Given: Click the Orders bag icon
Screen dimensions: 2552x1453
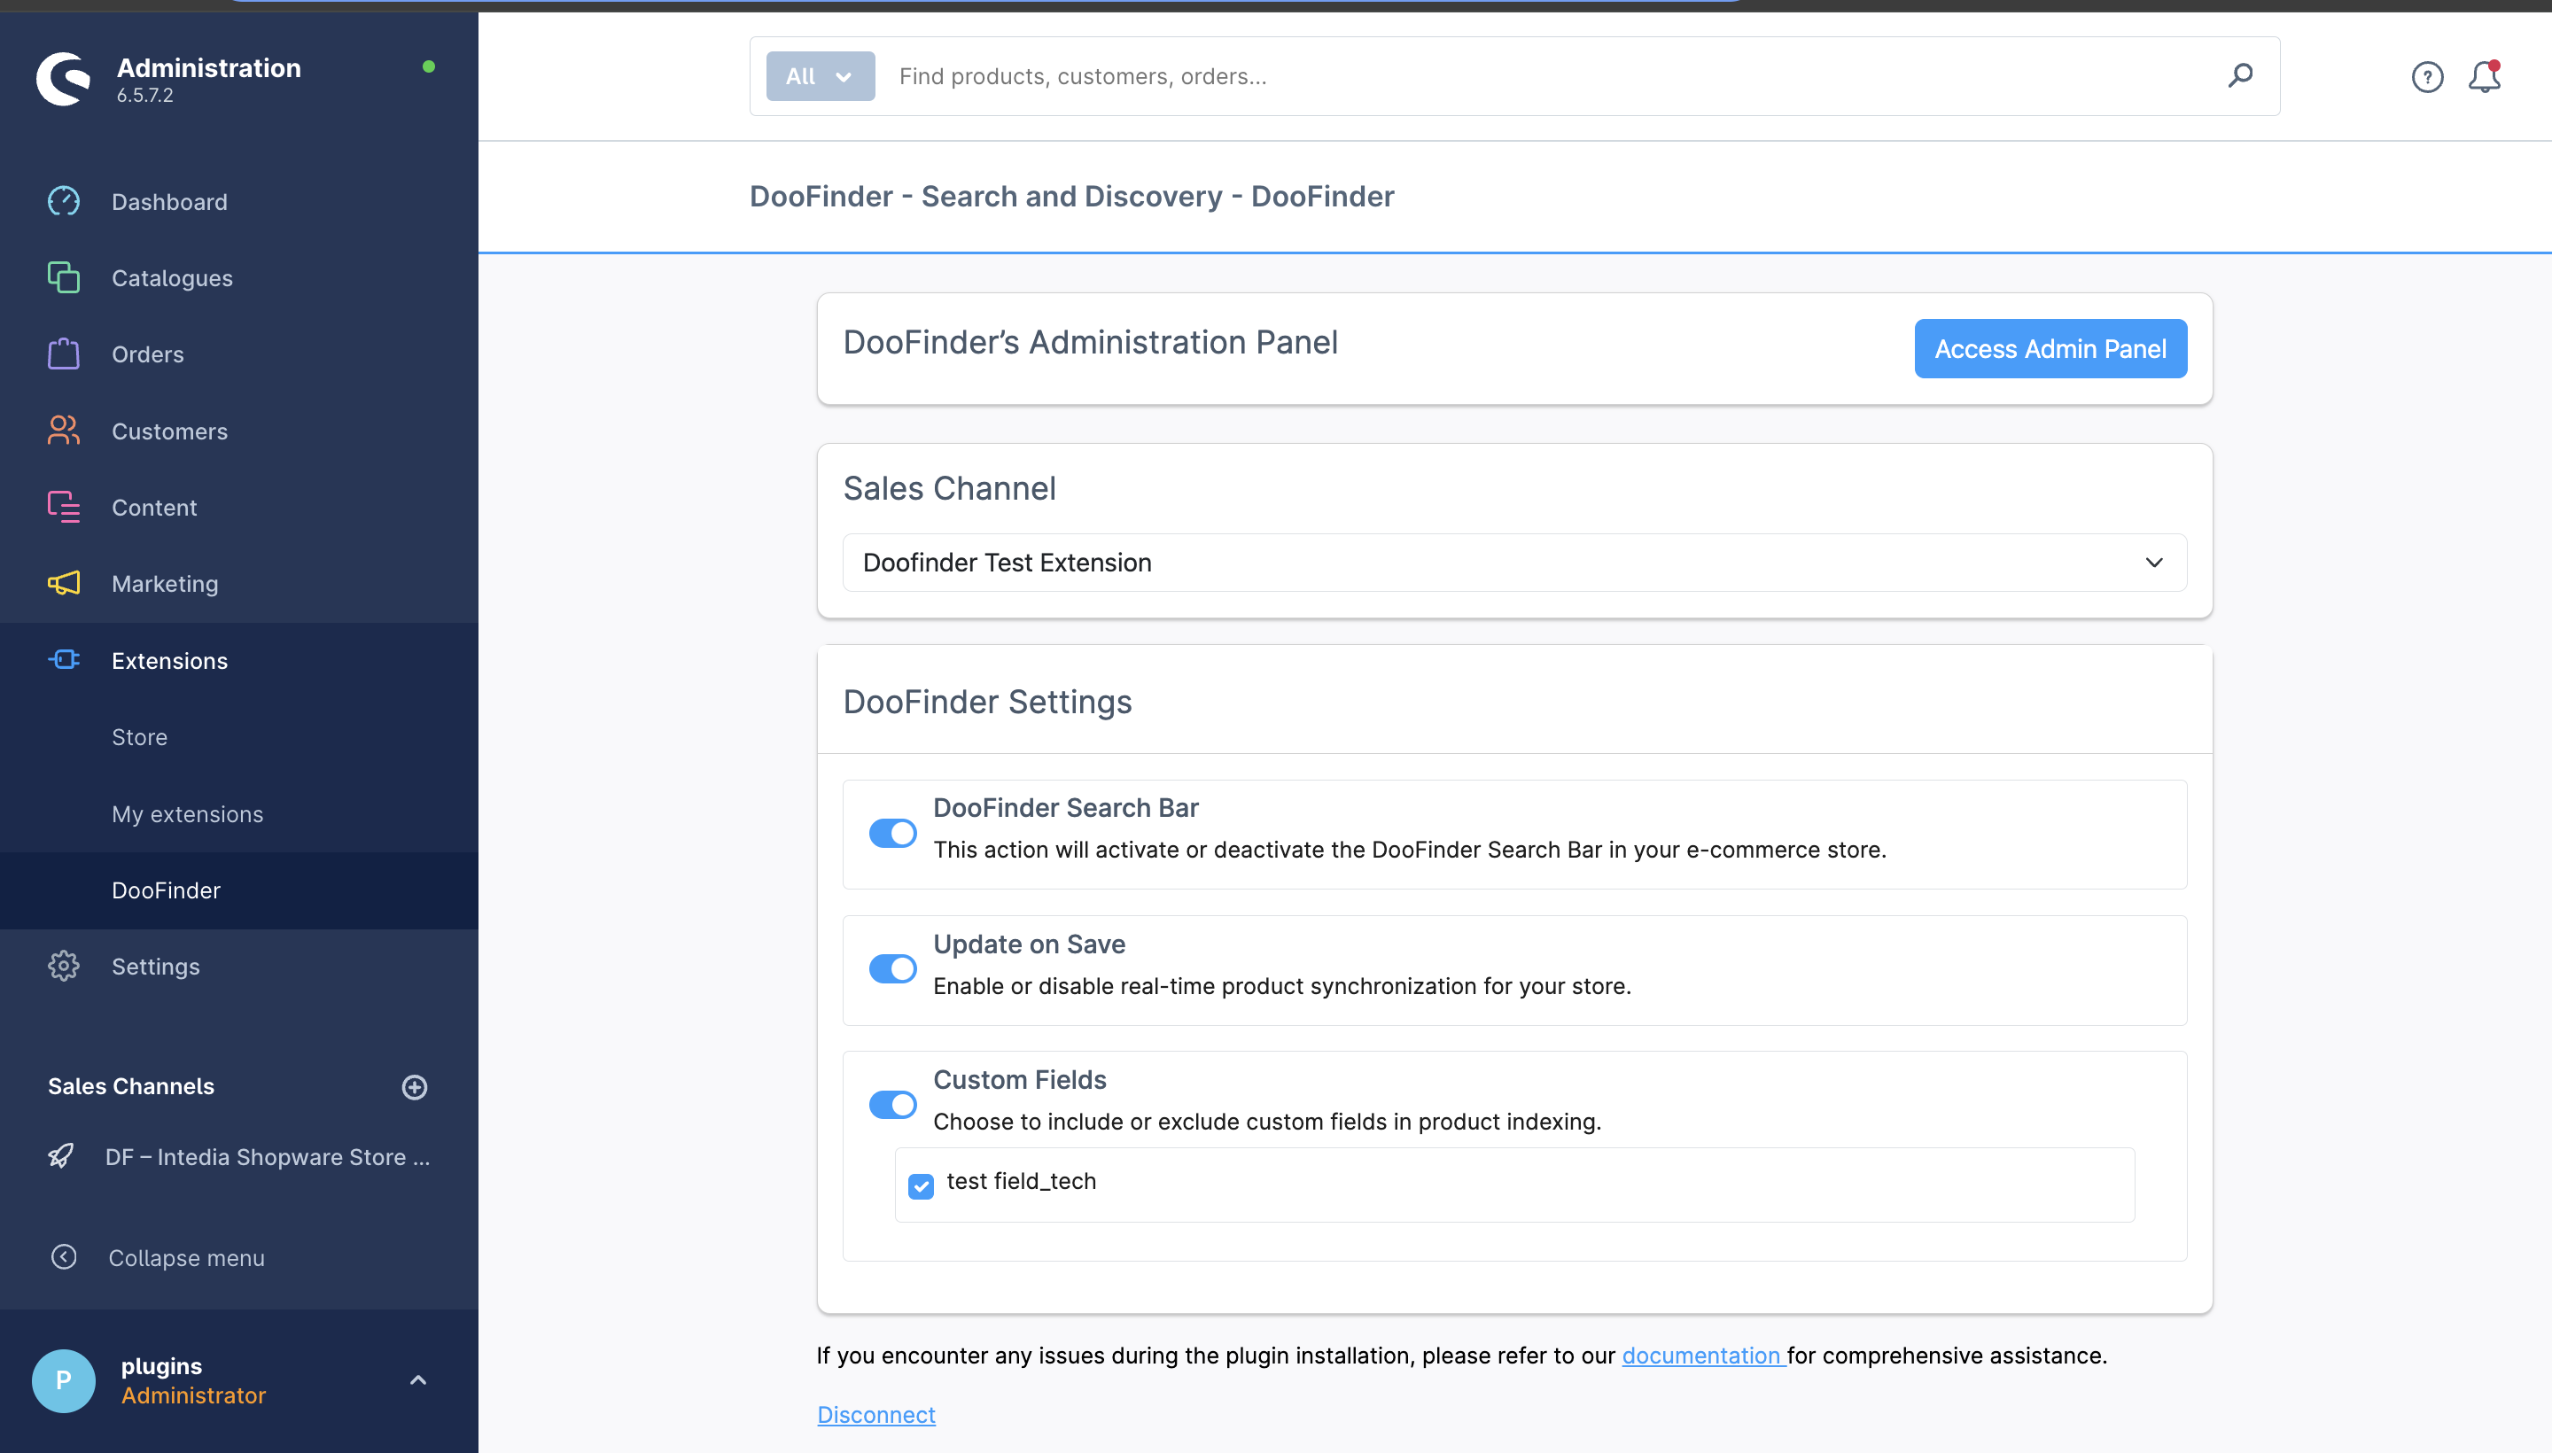Looking at the screenshot, I should (64, 354).
